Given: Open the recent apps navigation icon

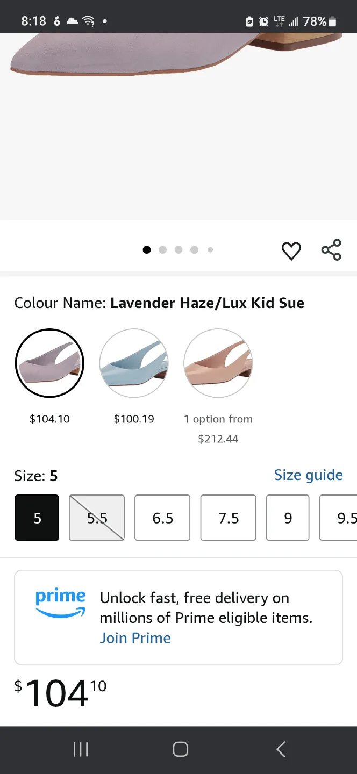Looking at the screenshot, I should point(81,749).
